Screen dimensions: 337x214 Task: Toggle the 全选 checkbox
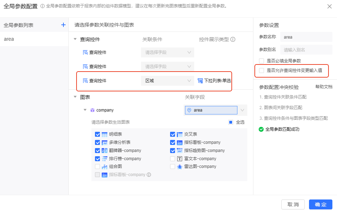click(x=231, y=122)
